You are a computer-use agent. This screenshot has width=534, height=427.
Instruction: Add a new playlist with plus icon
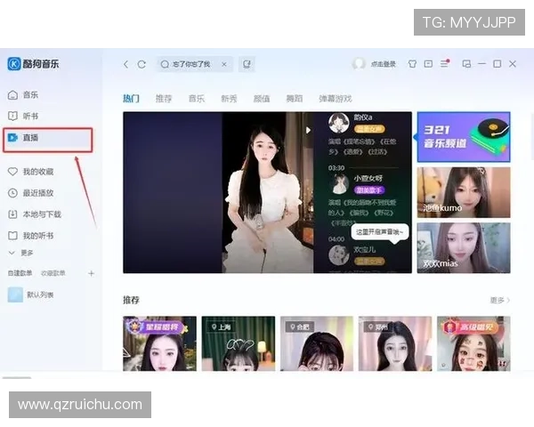(91, 273)
